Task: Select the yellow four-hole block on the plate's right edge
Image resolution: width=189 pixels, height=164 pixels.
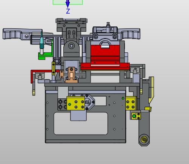Action: (x=131, y=103)
